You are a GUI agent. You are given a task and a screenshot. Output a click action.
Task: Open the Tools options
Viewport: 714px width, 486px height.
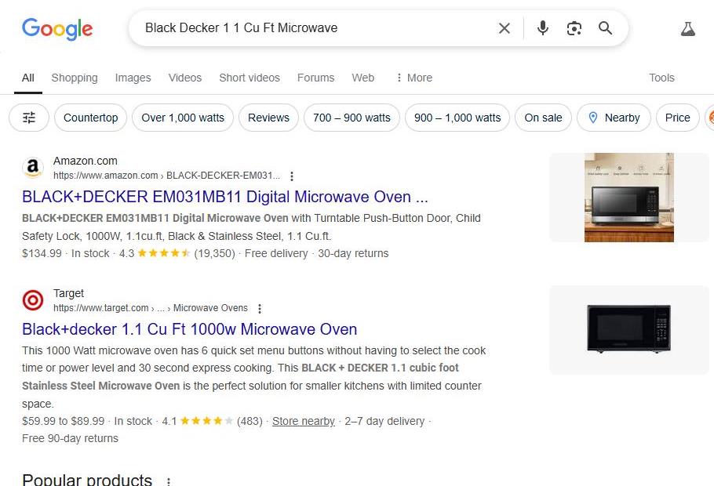tap(661, 78)
